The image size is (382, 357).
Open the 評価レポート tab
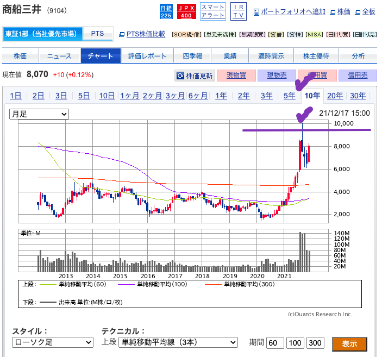coord(147,56)
